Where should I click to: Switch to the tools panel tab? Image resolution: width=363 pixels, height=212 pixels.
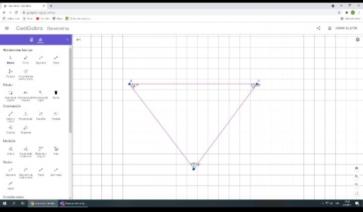coord(40,40)
